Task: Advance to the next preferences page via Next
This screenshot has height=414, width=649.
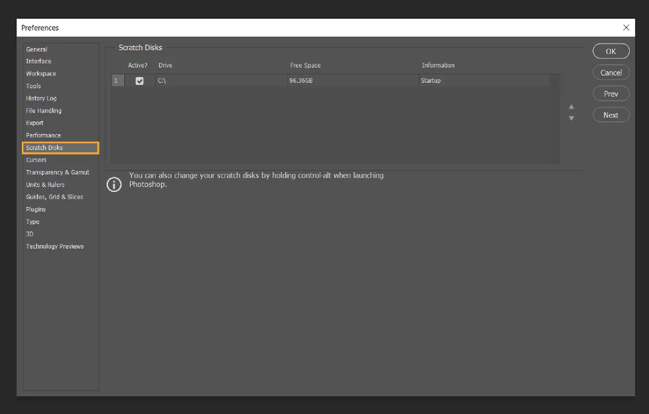Action: pyautogui.click(x=610, y=115)
